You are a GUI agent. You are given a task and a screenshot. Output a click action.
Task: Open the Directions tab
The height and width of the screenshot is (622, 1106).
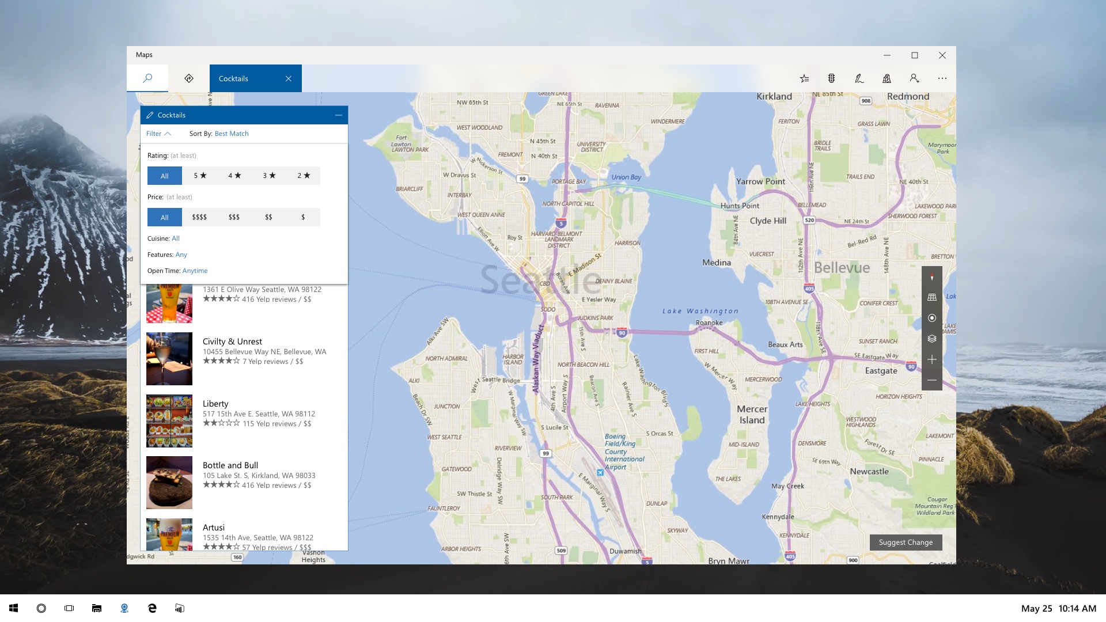tap(189, 78)
